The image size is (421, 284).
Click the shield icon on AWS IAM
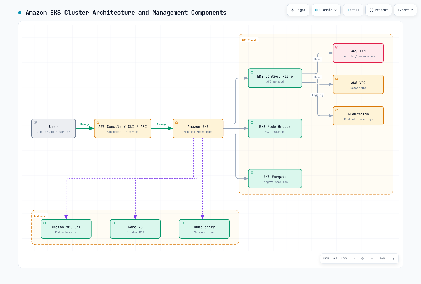point(337,47)
